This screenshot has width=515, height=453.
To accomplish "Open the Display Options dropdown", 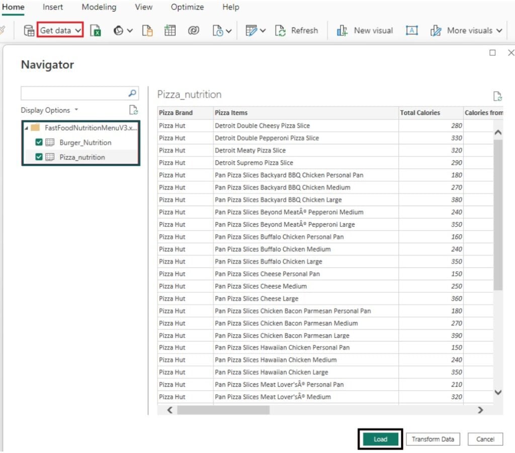I will click(50, 110).
